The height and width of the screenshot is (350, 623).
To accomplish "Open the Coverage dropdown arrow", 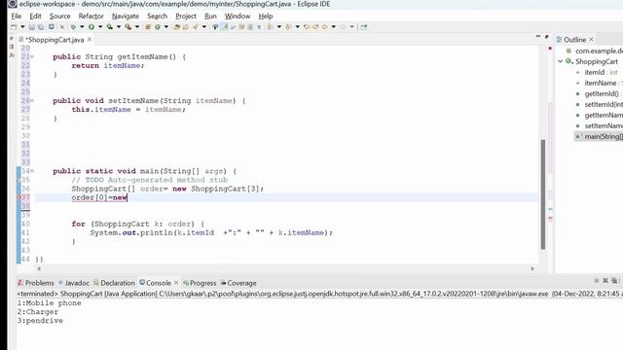I will click(119, 27).
